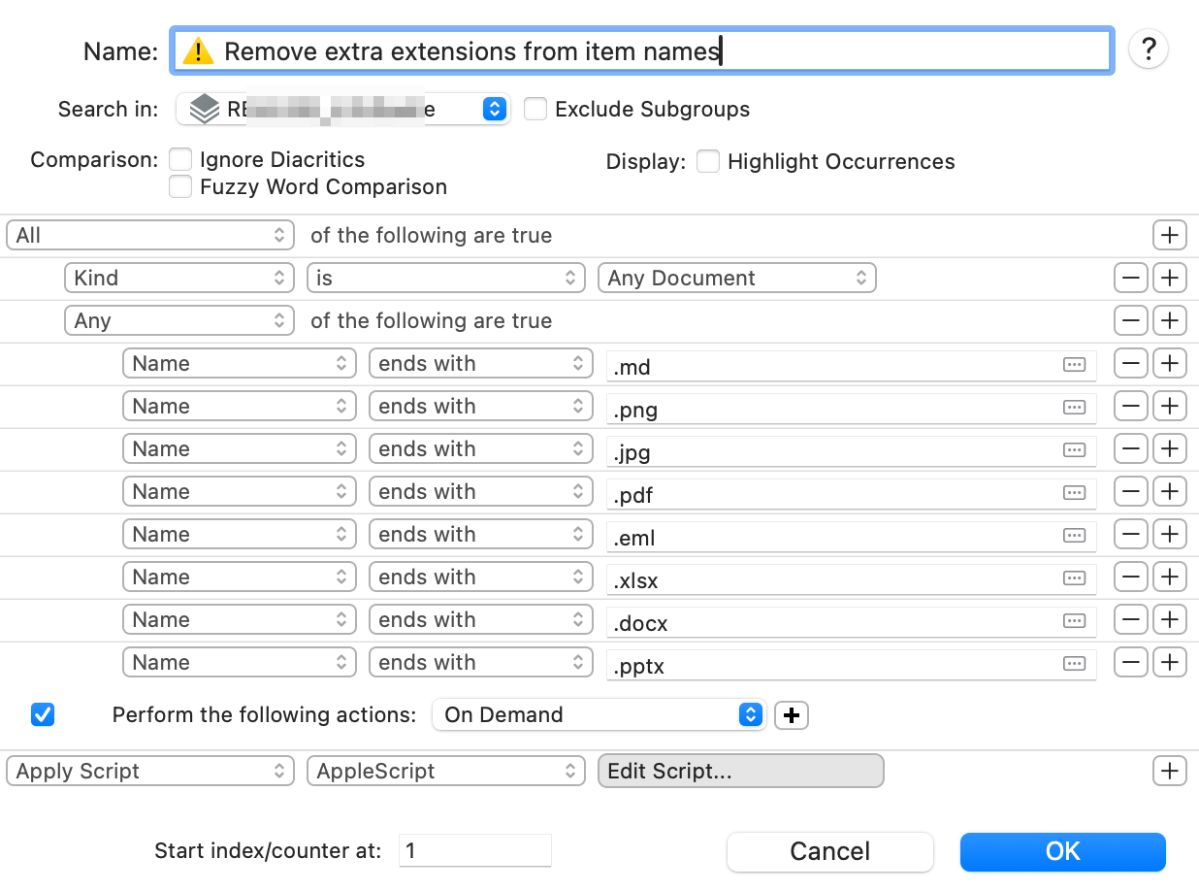Image resolution: width=1199 pixels, height=891 pixels.
Task: Uncheck Perform the following actions checkbox
Action: pyautogui.click(x=43, y=715)
